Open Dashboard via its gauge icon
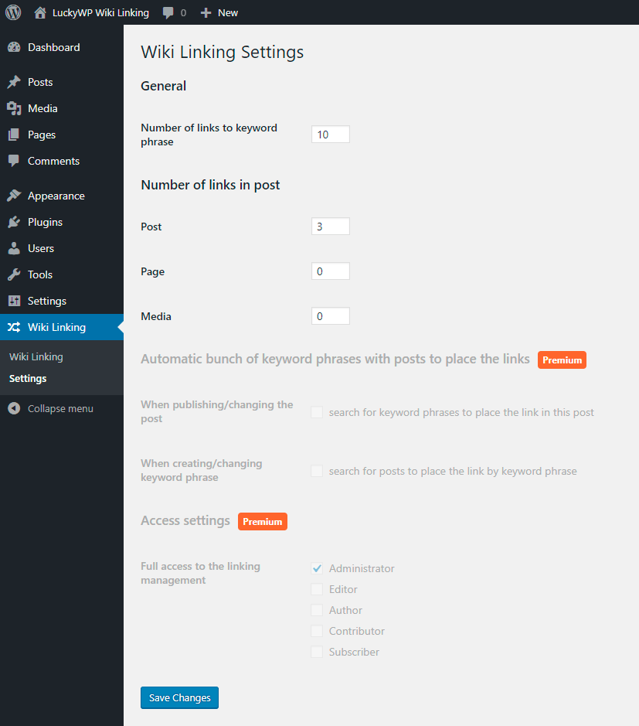 (x=14, y=47)
